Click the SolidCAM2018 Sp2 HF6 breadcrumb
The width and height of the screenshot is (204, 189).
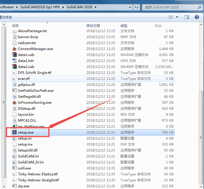pyautogui.click(x=40, y=7)
